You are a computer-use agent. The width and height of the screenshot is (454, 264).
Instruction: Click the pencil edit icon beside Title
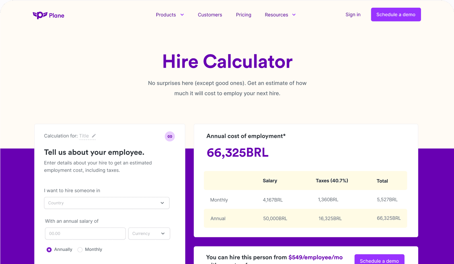(94, 136)
